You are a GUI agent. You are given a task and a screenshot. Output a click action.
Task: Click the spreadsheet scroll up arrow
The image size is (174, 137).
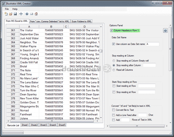coord(101,27)
